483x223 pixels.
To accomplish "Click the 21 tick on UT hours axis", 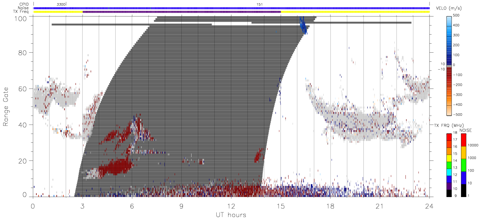I will coord(380,206).
